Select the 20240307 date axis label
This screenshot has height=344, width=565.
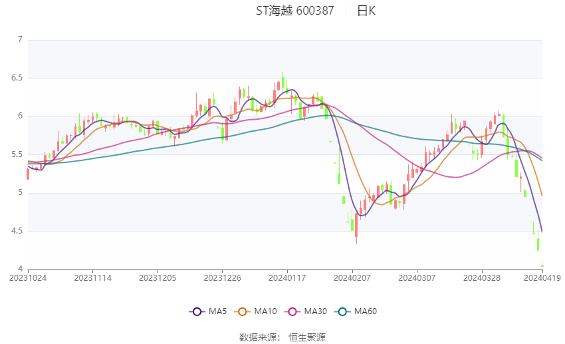click(x=416, y=278)
